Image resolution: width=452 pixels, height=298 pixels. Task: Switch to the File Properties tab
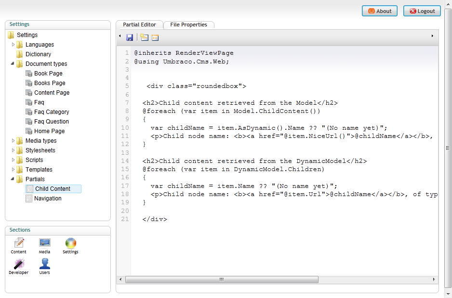pos(188,25)
